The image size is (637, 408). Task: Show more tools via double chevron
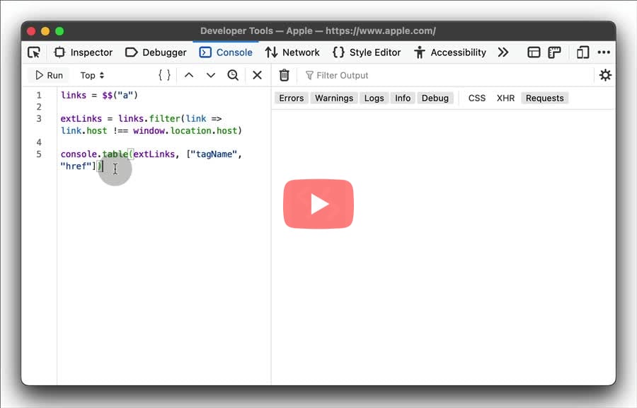(x=503, y=52)
